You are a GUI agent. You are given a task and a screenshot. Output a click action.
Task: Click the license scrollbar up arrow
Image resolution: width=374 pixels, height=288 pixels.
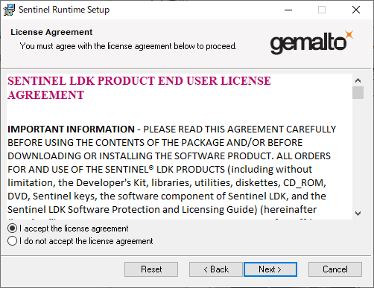click(x=358, y=80)
